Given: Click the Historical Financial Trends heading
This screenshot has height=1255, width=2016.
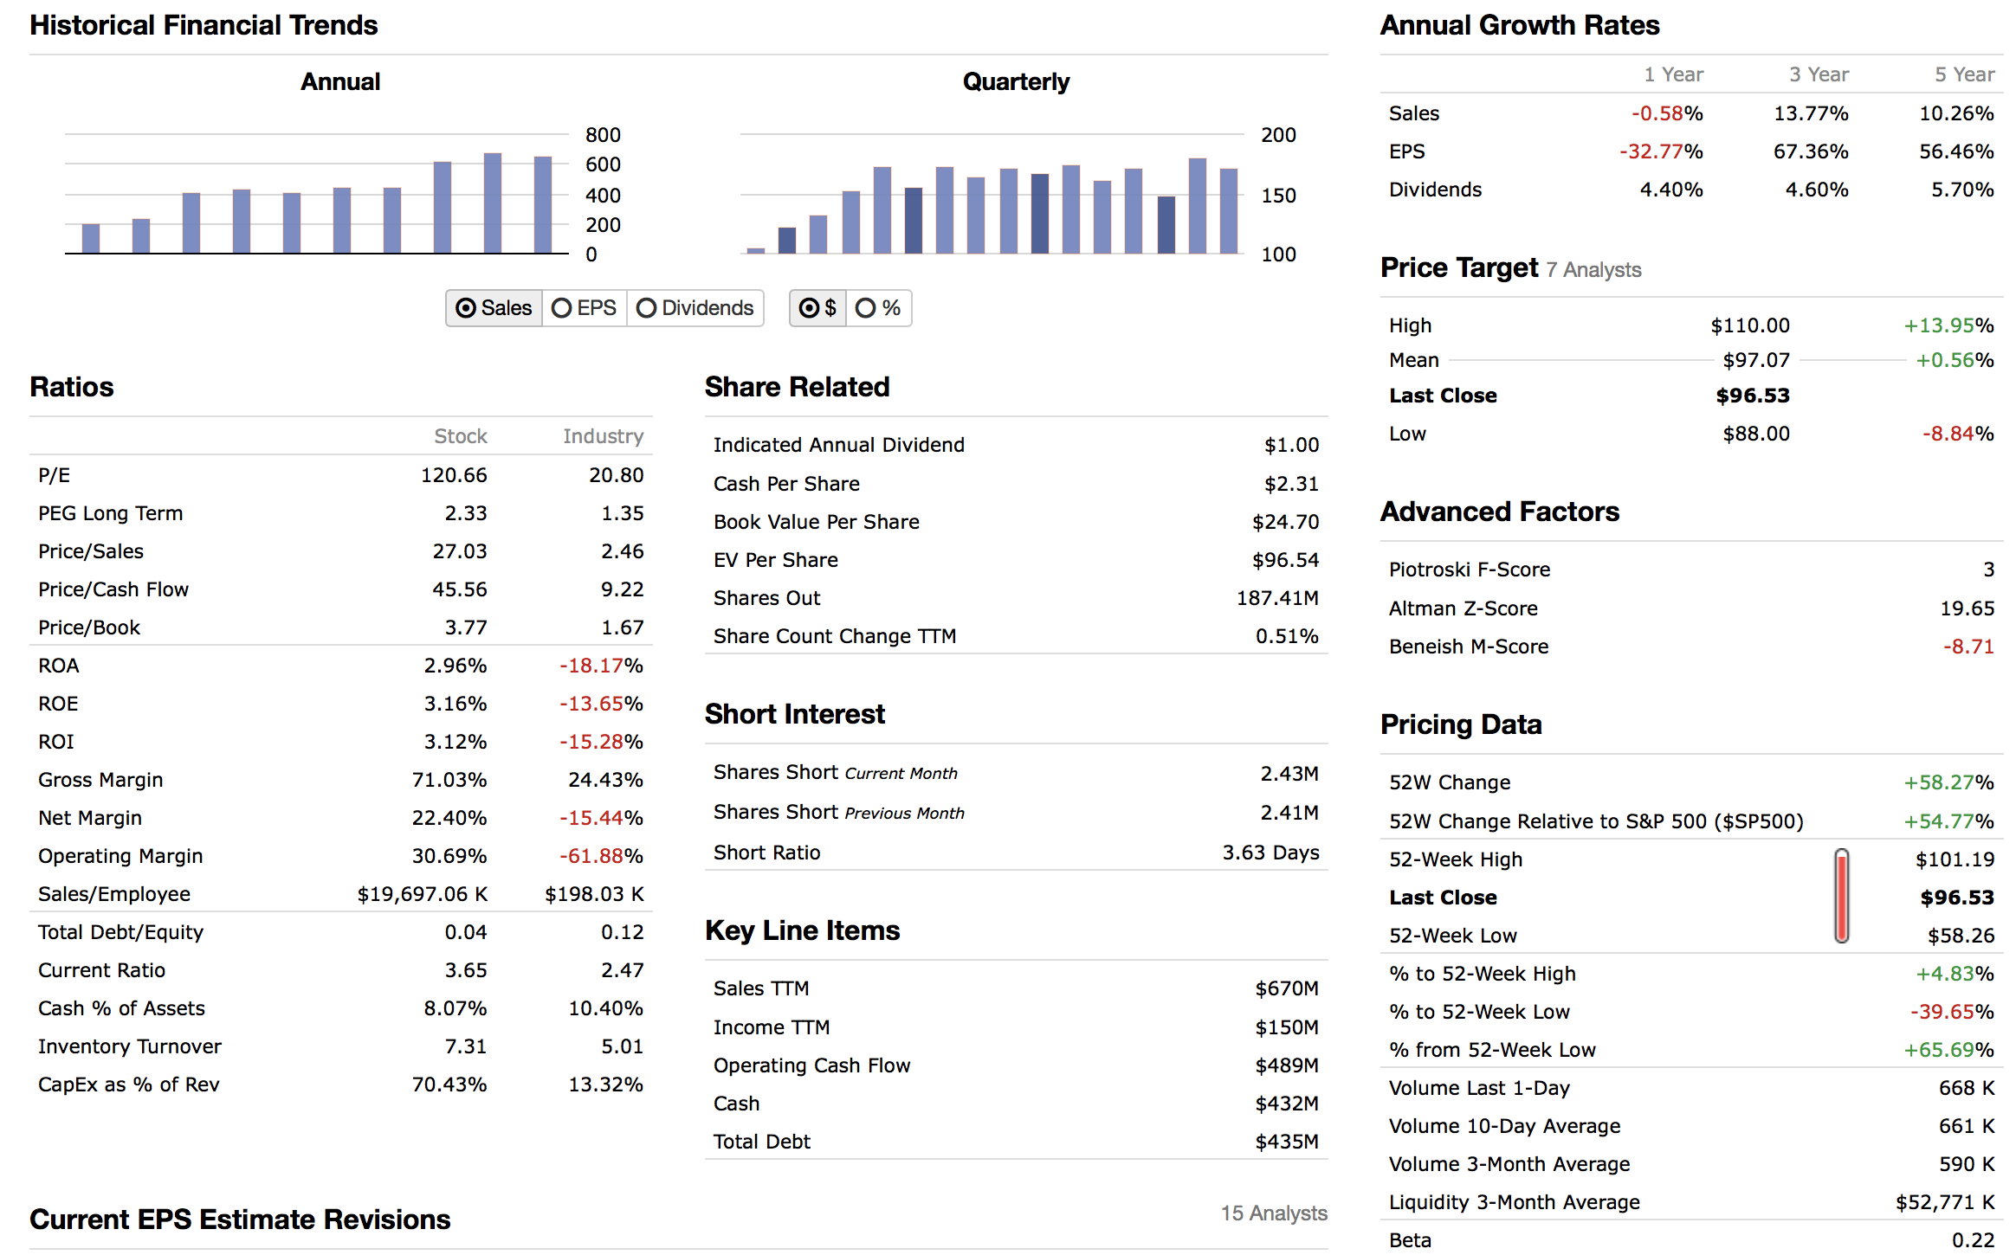Looking at the screenshot, I should [x=204, y=25].
